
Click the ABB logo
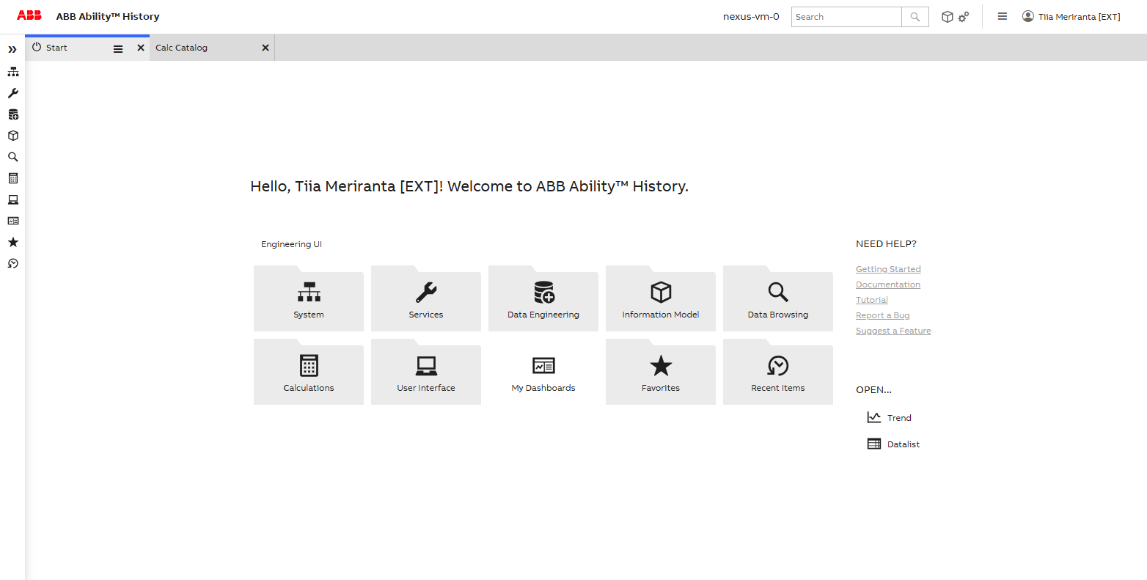click(29, 15)
